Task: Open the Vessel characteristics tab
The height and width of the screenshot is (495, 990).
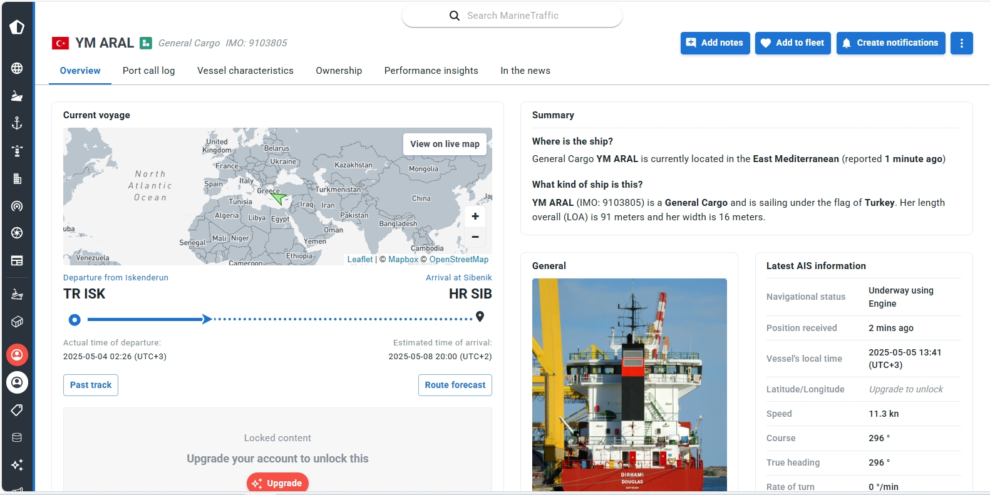Action: point(245,71)
